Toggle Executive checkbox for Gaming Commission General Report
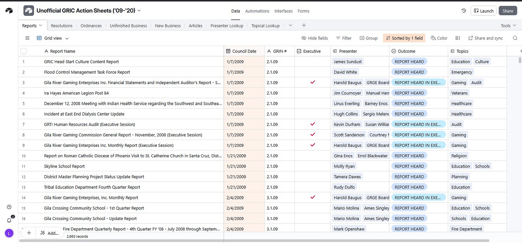The height and width of the screenshot is (243, 522). [x=313, y=135]
